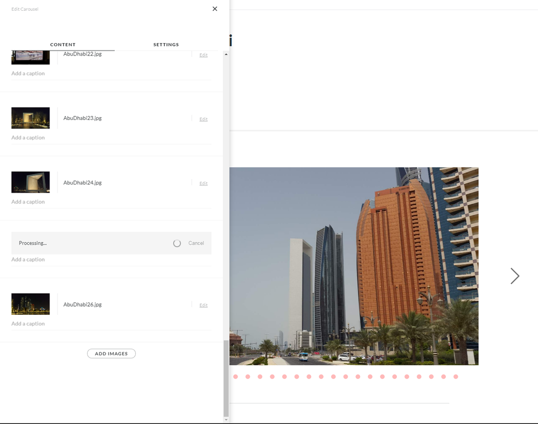Screen dimensions: 538x424
Task: Click the processing spinner icon
Action: 177,243
